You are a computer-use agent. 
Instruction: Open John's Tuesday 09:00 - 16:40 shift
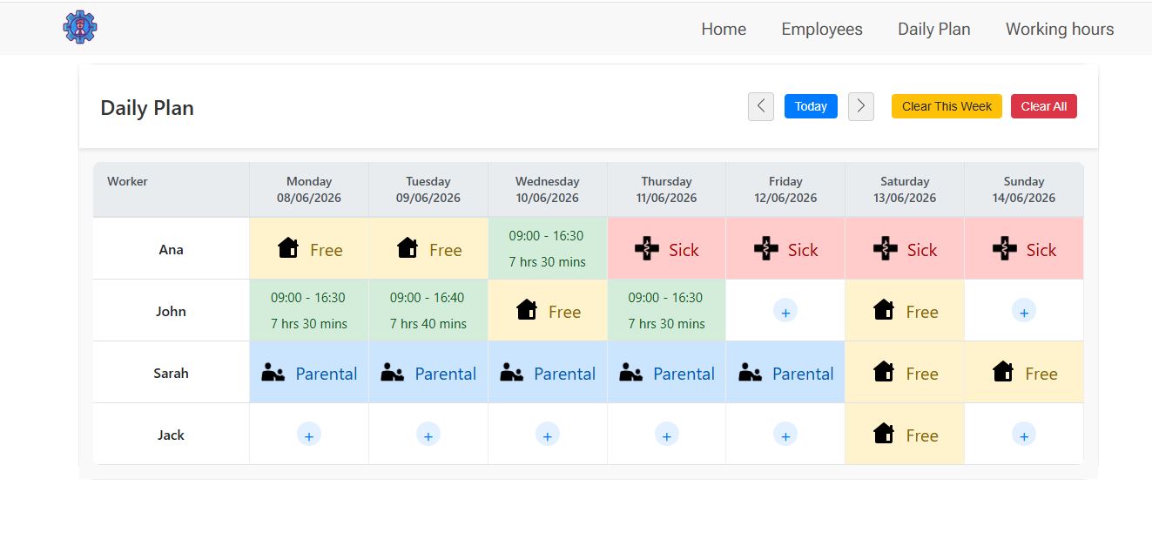click(x=428, y=310)
